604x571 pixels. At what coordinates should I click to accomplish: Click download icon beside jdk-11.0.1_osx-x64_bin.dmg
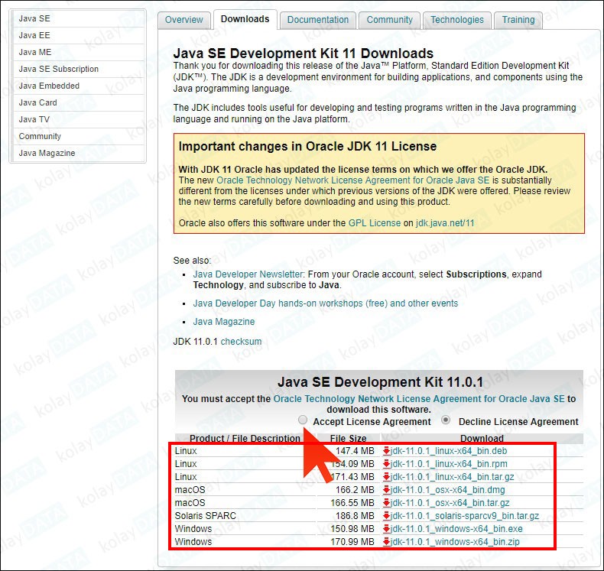coord(387,490)
